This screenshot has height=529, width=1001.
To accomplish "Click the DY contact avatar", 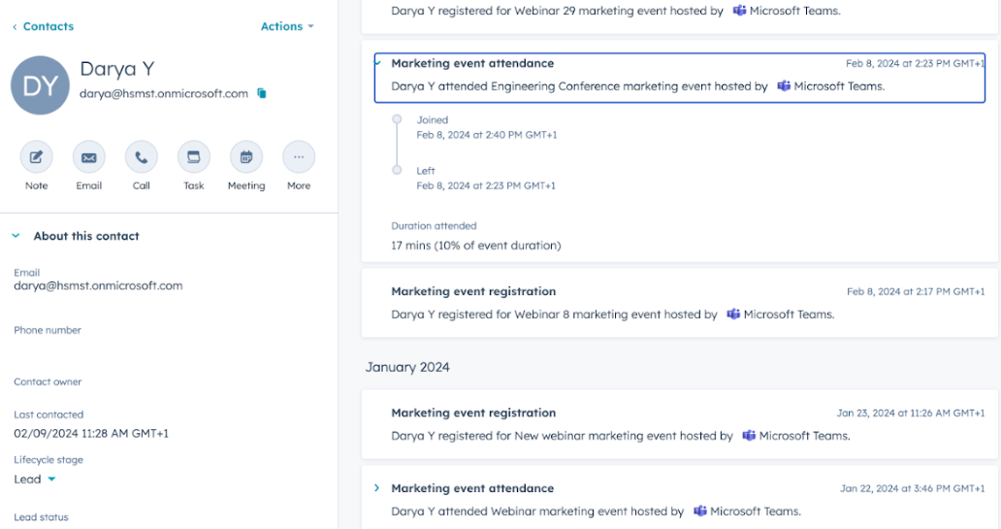I will click(40, 85).
